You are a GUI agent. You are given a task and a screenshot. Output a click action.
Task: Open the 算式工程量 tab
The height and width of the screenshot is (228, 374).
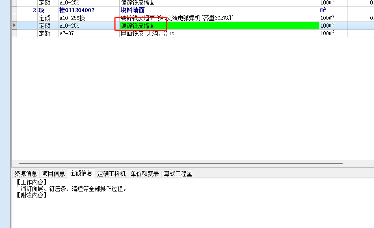click(178, 174)
